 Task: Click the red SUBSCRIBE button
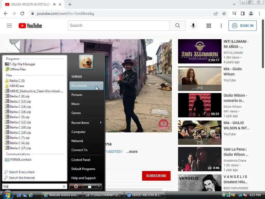coord(156,176)
